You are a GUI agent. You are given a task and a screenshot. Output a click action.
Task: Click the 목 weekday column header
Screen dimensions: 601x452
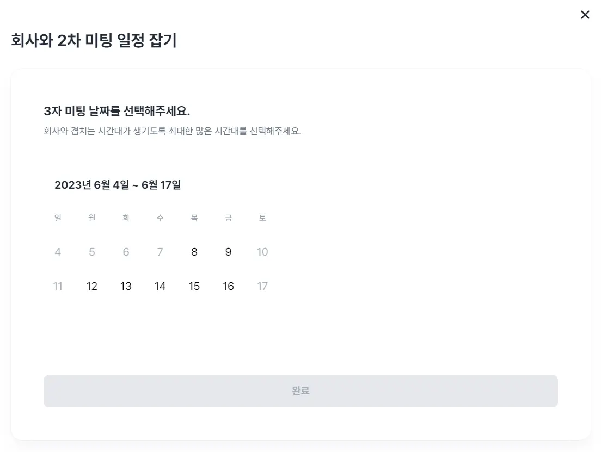(194, 218)
